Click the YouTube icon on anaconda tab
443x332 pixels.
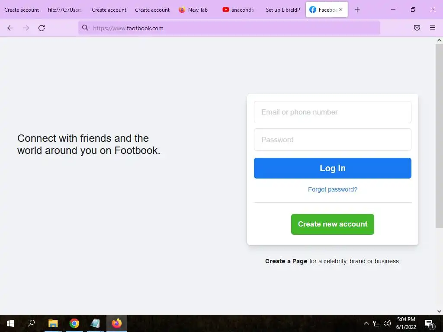pyautogui.click(x=226, y=10)
